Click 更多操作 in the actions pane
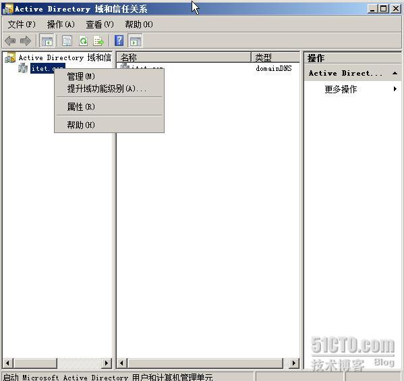The image size is (404, 381). (341, 89)
